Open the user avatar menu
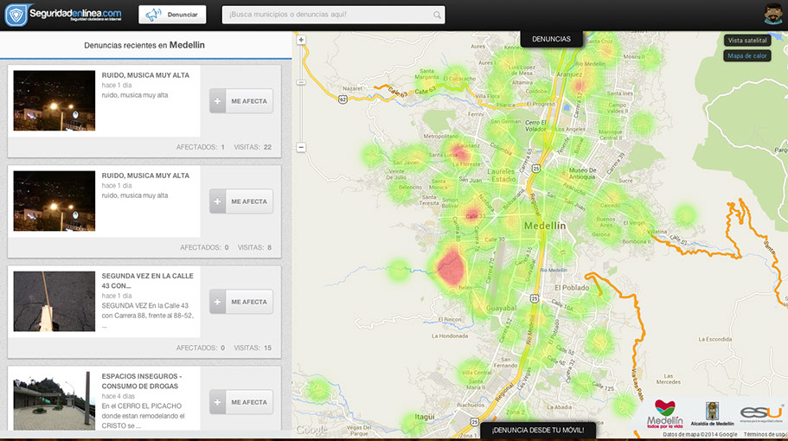The height and width of the screenshot is (441, 788). click(x=773, y=15)
